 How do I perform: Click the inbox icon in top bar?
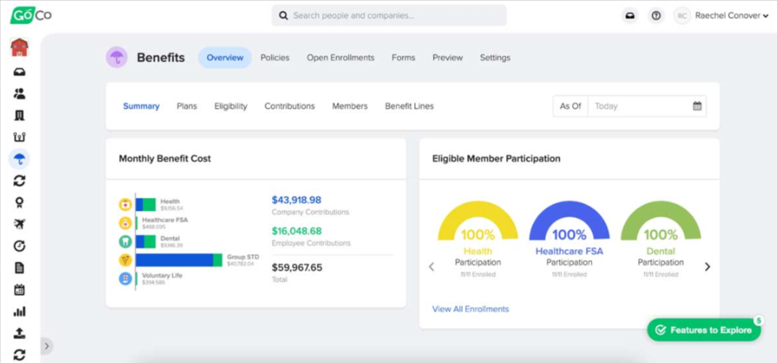[630, 16]
